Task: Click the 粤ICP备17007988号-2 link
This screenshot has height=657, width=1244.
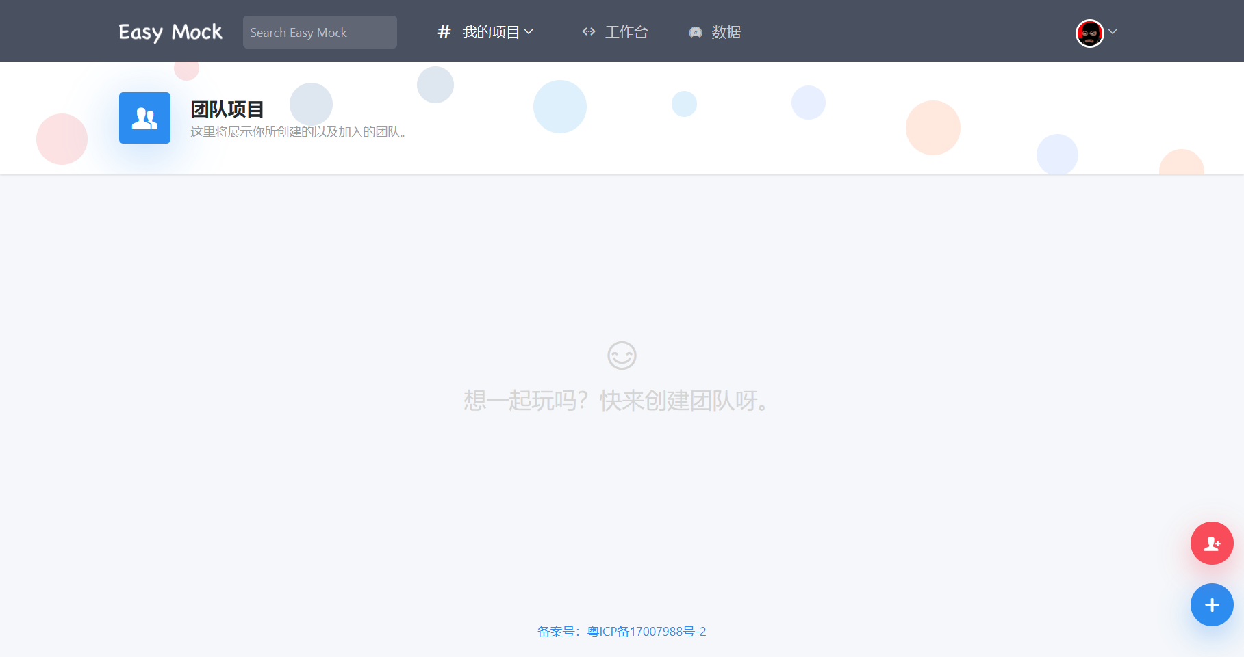Action: click(646, 632)
